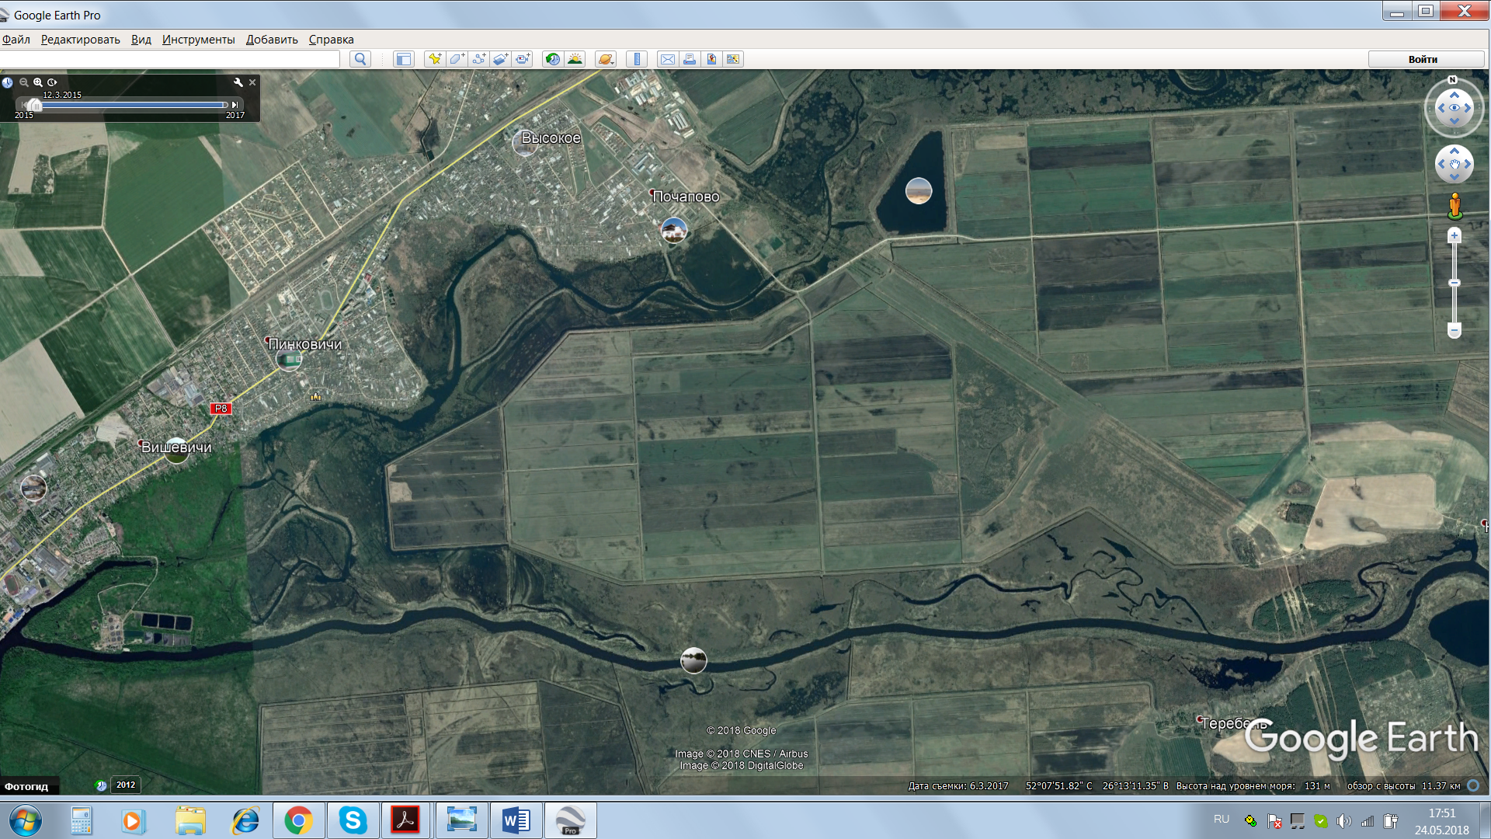Click the print icon in toolbar
1491x839 pixels.
coord(689,59)
